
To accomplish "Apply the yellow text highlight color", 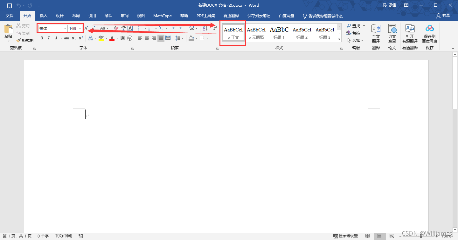I will coord(101,38).
